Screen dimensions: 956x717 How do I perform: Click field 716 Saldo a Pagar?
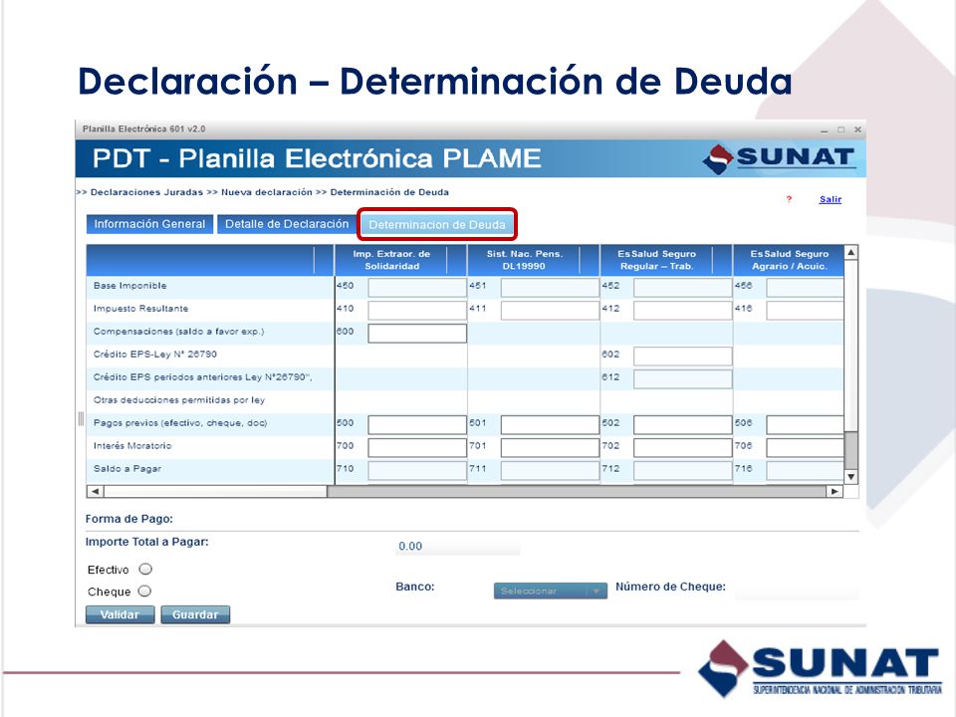pyautogui.click(x=805, y=471)
